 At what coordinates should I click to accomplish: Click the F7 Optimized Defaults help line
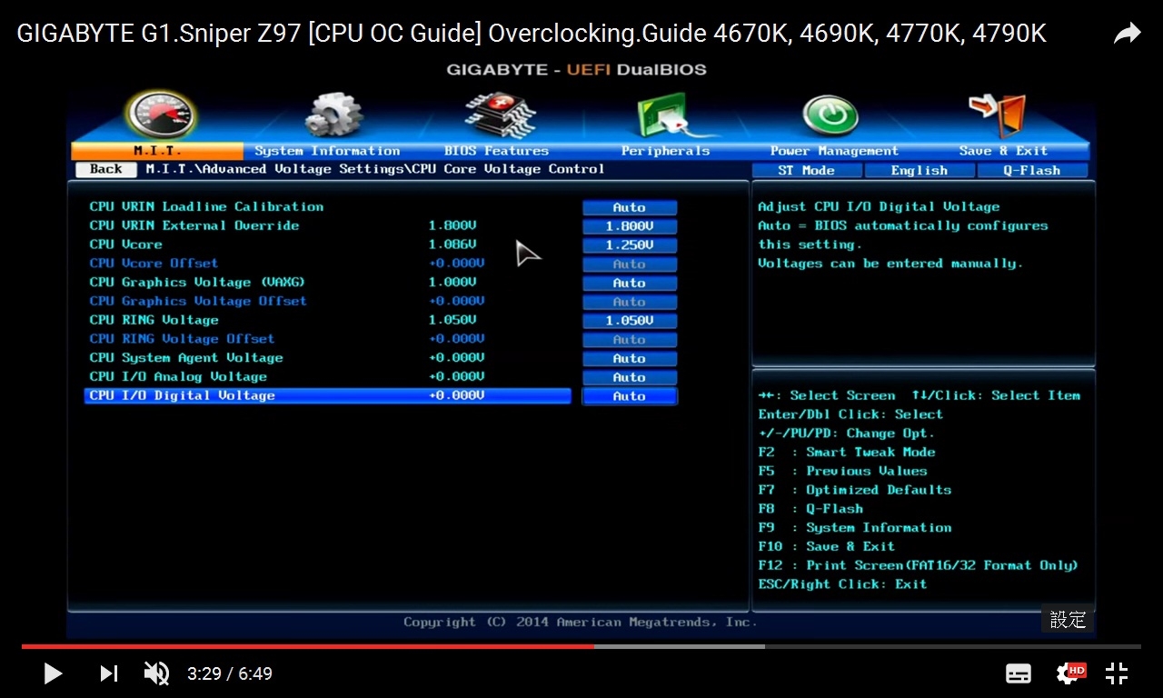(855, 490)
